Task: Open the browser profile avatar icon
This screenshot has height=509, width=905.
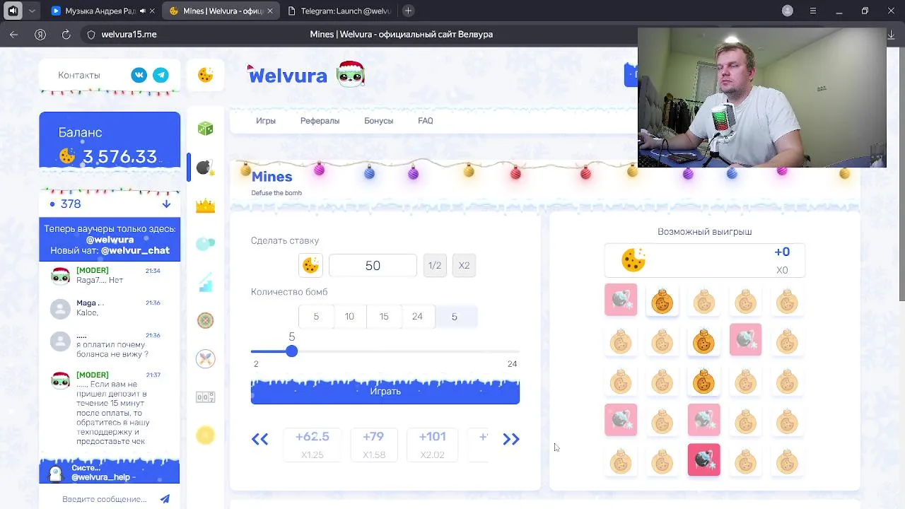Action: [x=788, y=11]
